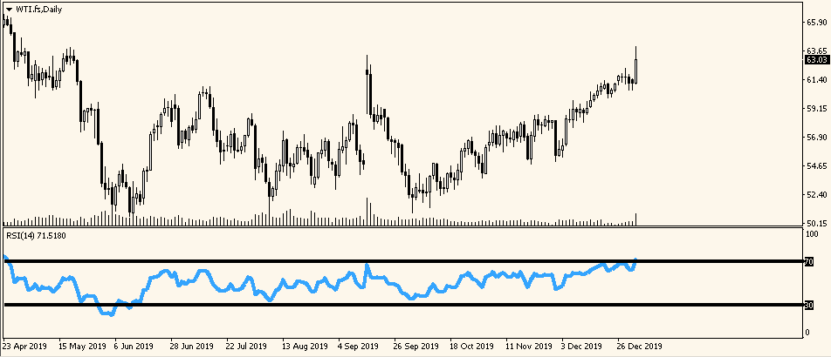This screenshot has width=831, height=357.
Task: Click the 50.15 price axis label
Action: click(816, 223)
